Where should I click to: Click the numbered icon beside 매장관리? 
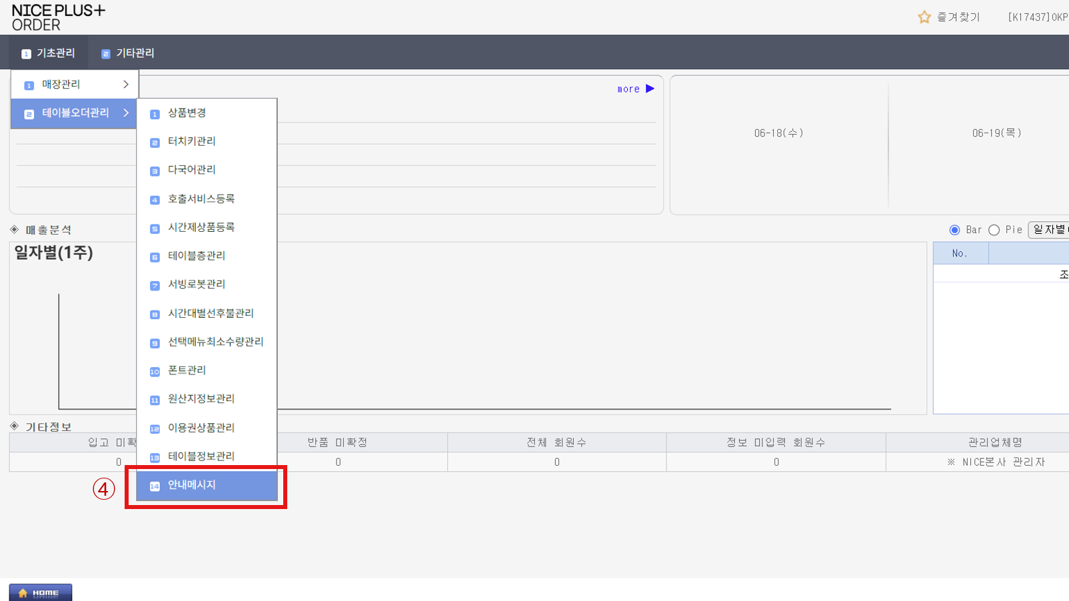click(29, 85)
